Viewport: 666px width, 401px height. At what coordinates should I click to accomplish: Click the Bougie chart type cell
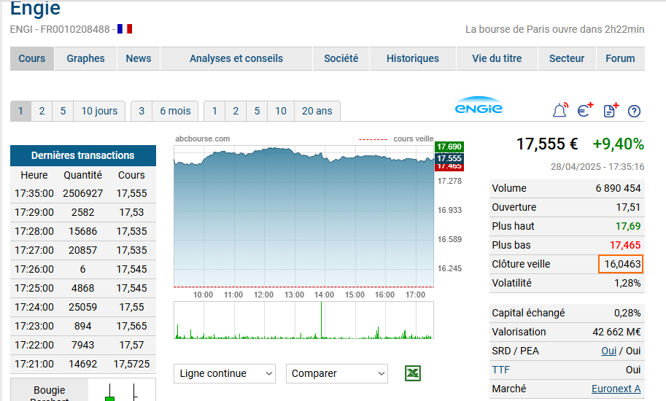(50, 390)
